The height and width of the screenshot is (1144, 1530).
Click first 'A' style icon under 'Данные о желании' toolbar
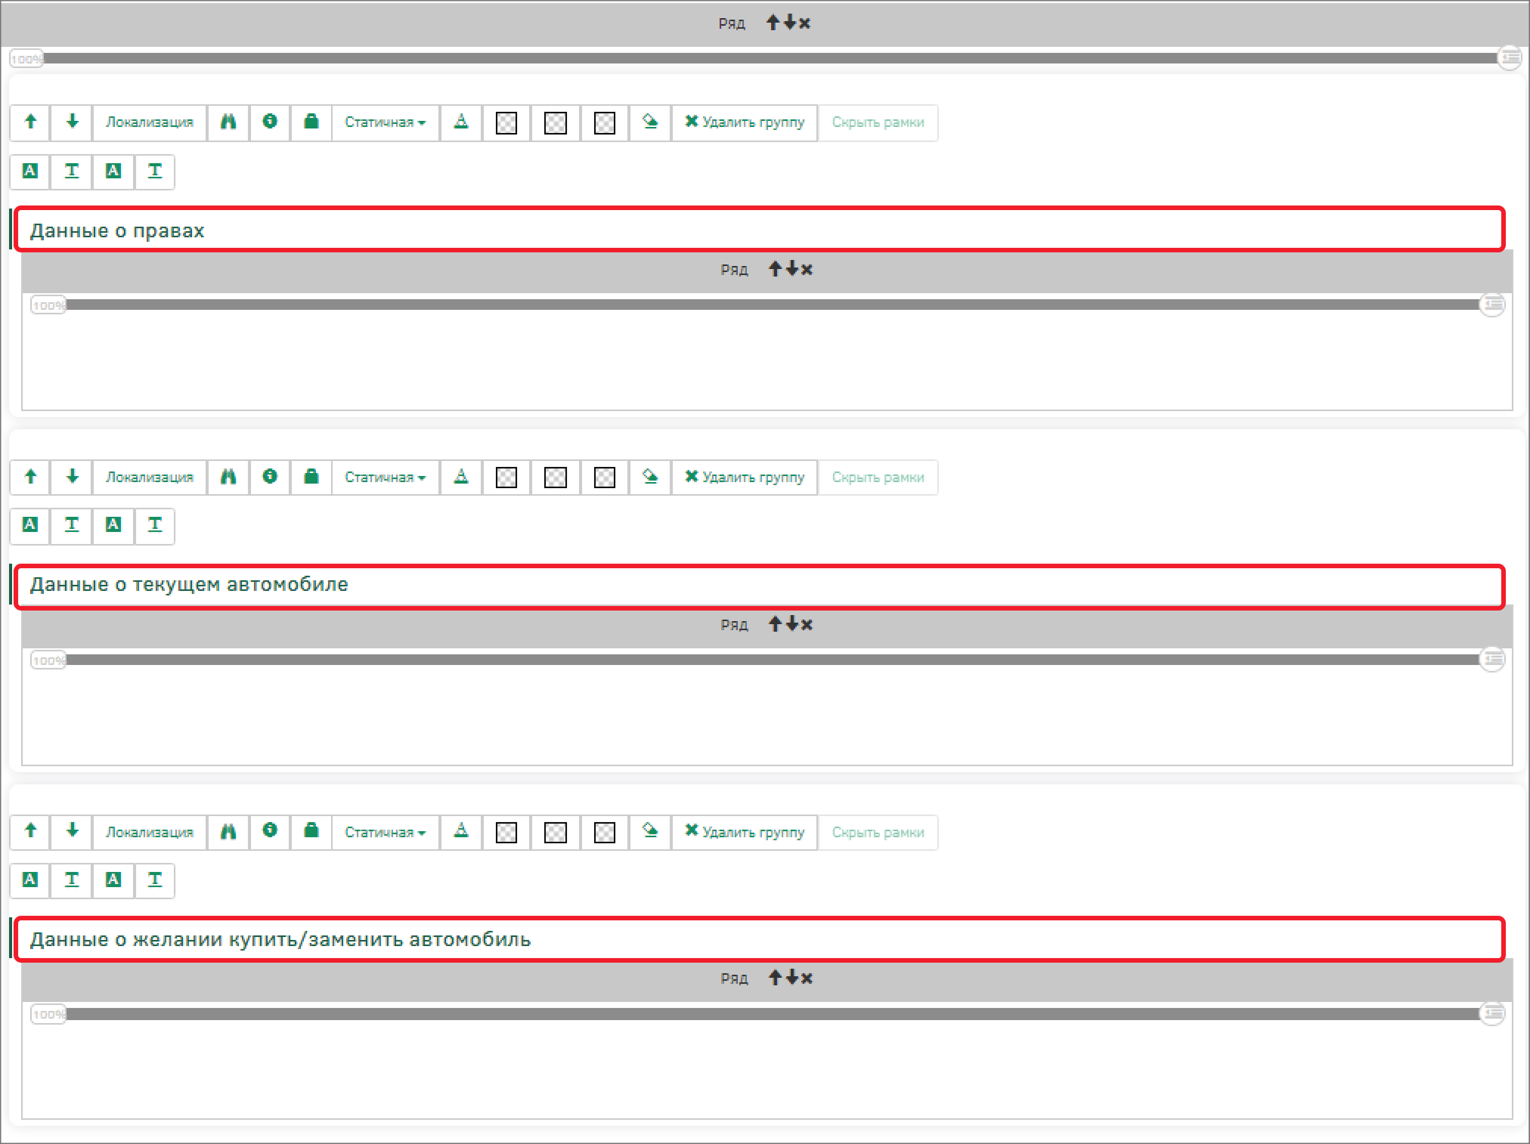[x=30, y=880]
